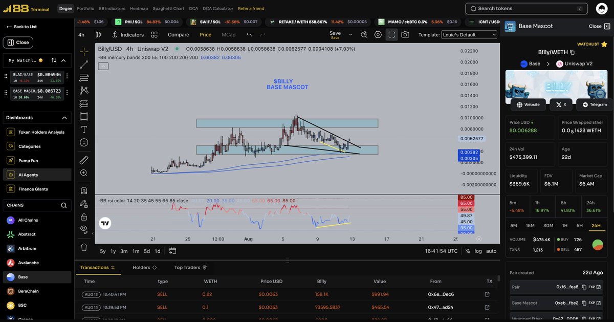This screenshot has height=322, width=614.
Task: Toggle percent scale on the chart
Action: click(468, 251)
